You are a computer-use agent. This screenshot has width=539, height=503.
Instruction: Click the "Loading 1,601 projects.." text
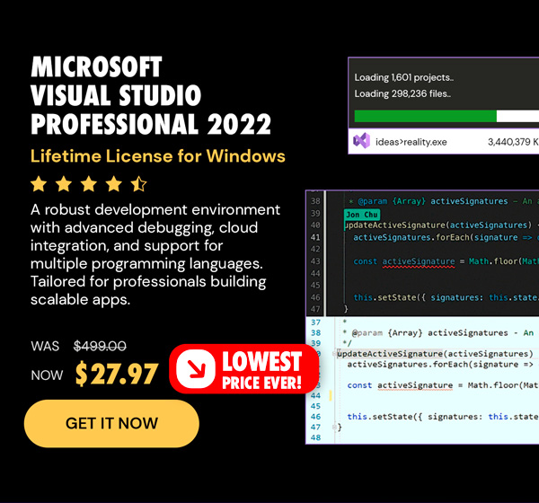click(404, 77)
